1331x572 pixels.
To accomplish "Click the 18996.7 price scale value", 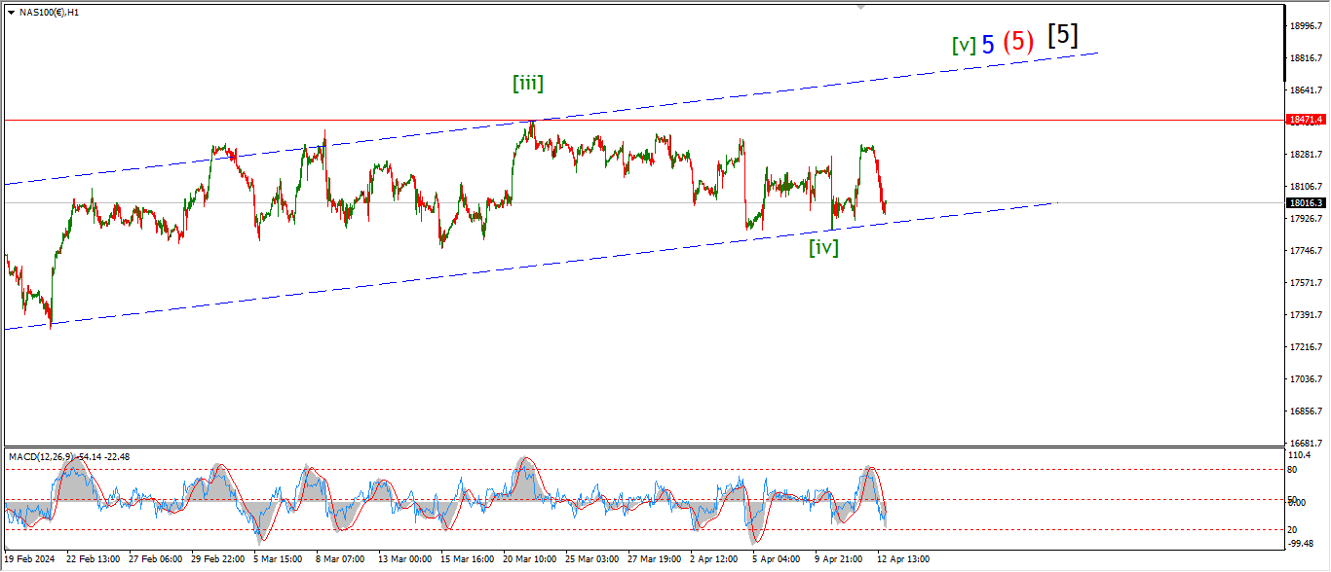I will coord(1305,26).
